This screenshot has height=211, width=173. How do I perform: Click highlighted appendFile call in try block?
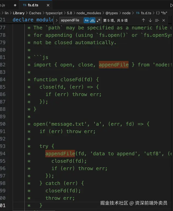pos(60,154)
